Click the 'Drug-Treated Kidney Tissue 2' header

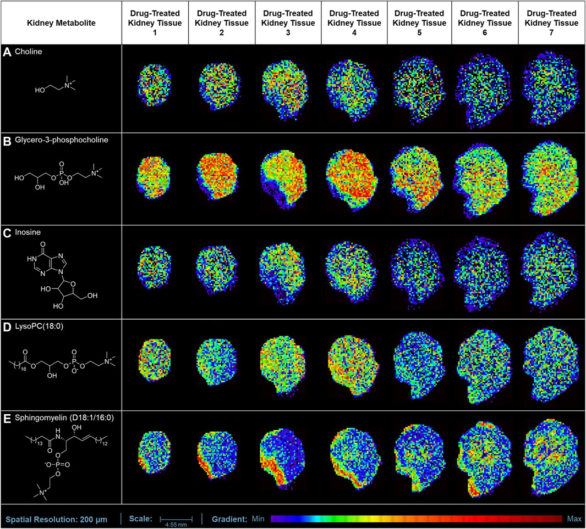[222, 23]
